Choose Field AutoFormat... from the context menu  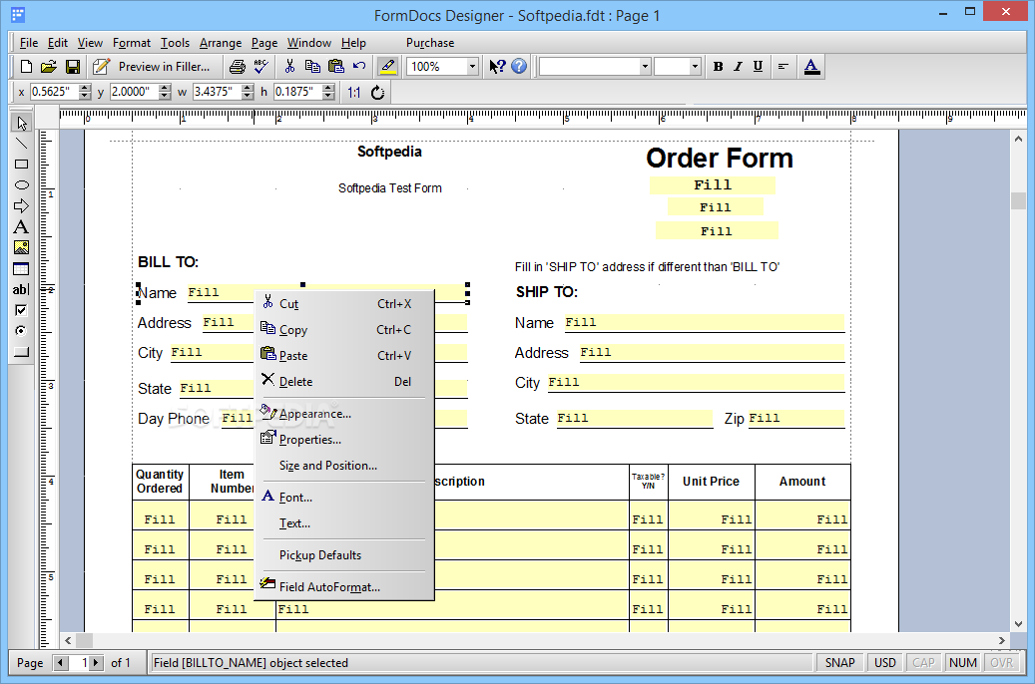[x=344, y=587]
